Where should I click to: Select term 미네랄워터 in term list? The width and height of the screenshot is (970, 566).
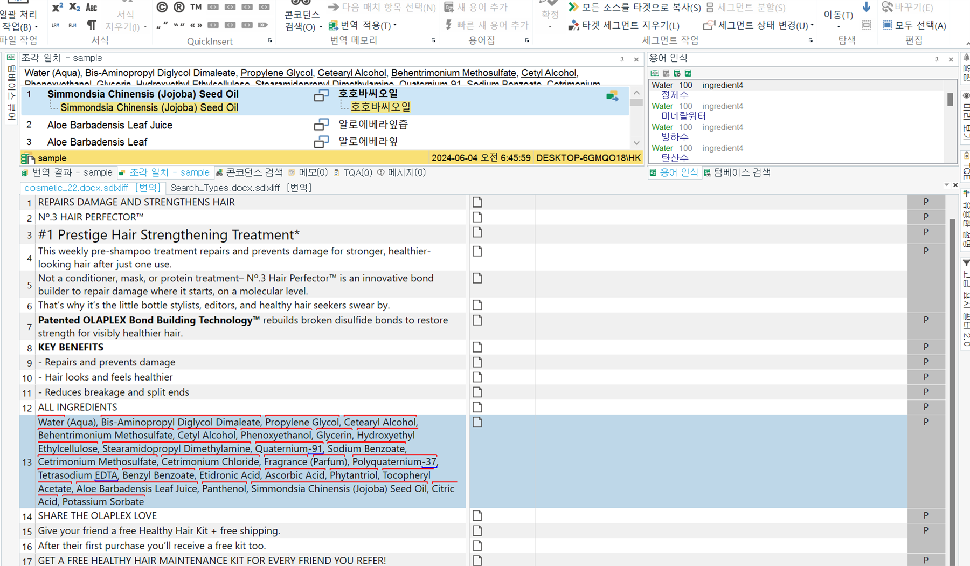point(683,116)
